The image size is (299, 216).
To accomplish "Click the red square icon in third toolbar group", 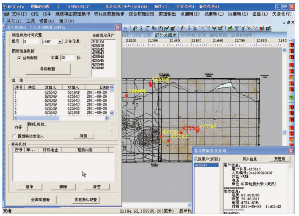I will point(262,28).
